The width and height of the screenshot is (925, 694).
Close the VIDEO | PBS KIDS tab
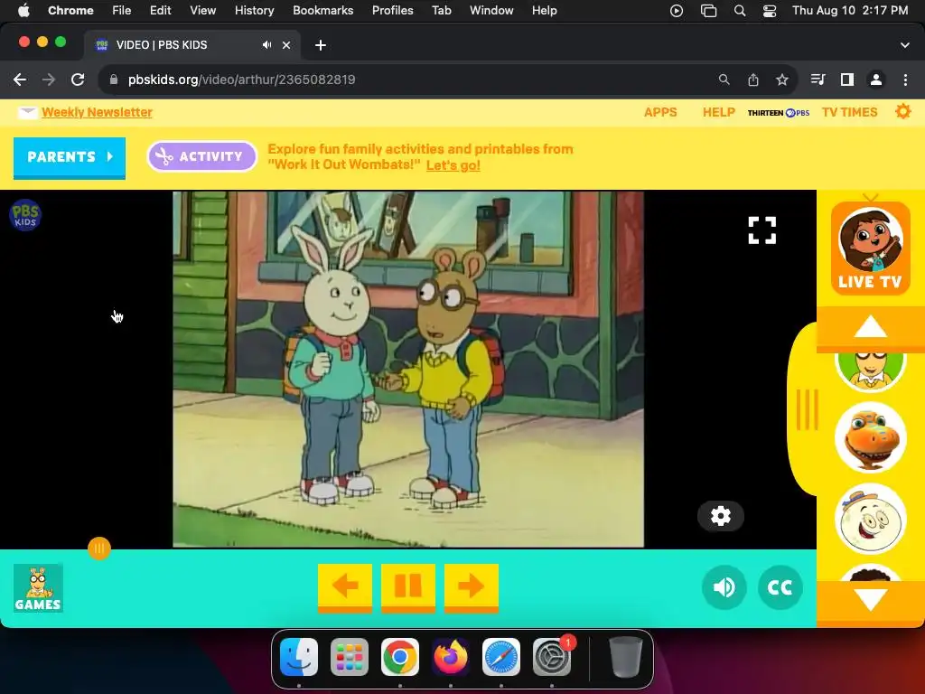point(286,45)
